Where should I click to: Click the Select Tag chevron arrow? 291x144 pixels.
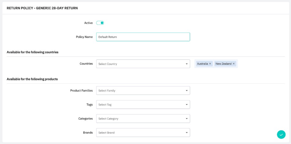(x=186, y=105)
